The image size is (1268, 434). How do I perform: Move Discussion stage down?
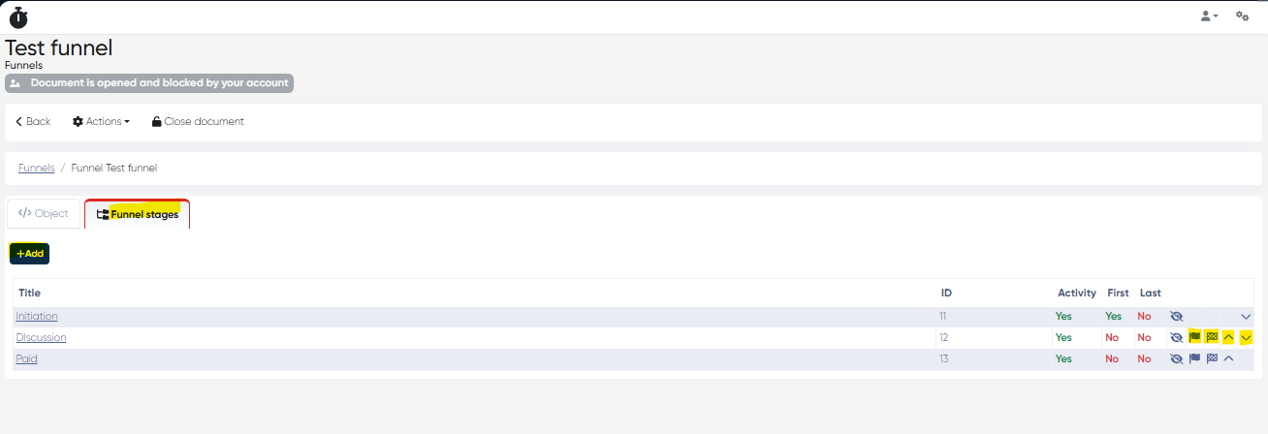[x=1246, y=337]
